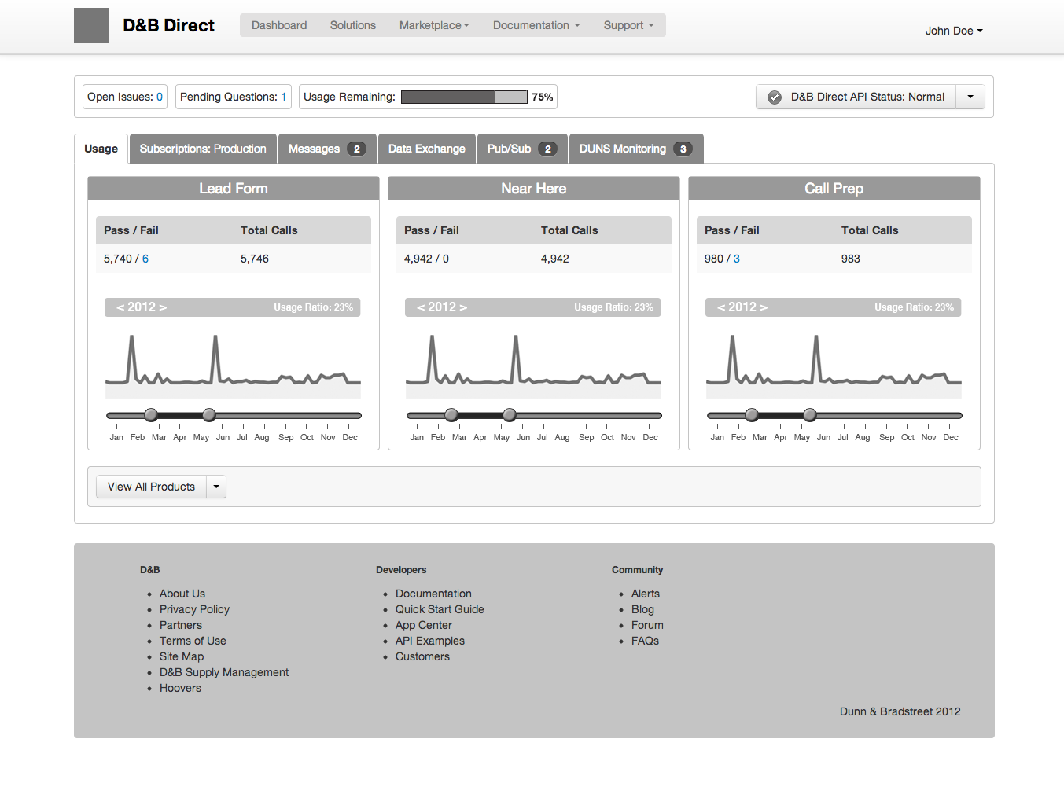Open the Hoovers footer link
1064x805 pixels.
click(x=180, y=688)
